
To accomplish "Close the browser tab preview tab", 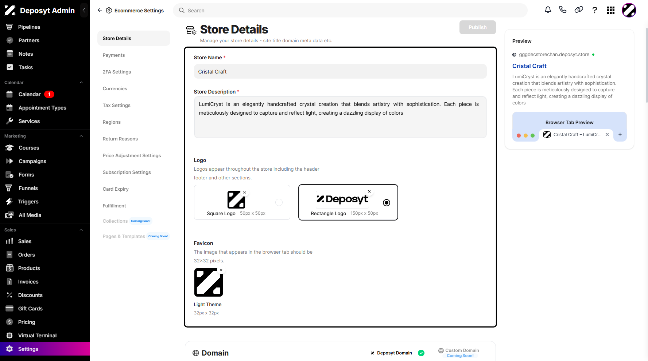I will (x=607, y=135).
